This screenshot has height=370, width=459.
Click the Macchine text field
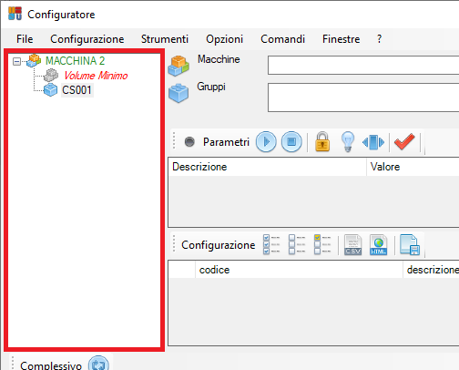click(363, 65)
